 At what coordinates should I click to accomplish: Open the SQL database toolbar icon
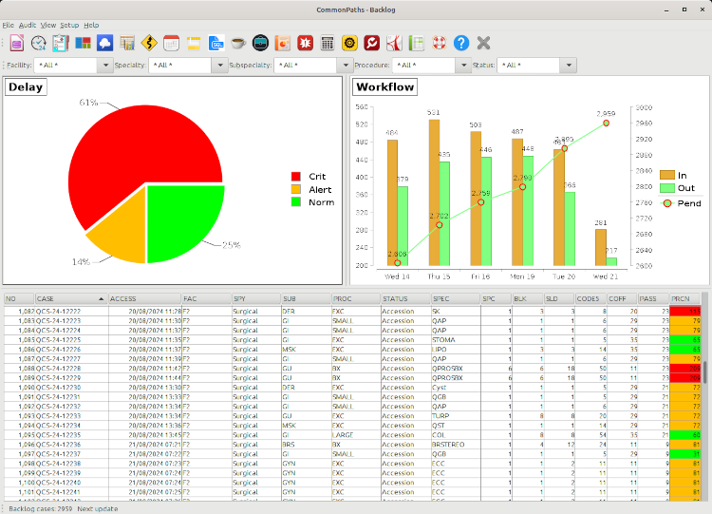[216, 43]
